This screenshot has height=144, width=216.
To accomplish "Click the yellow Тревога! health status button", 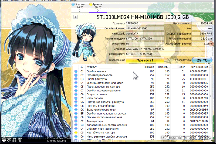I will pos(145,60).
